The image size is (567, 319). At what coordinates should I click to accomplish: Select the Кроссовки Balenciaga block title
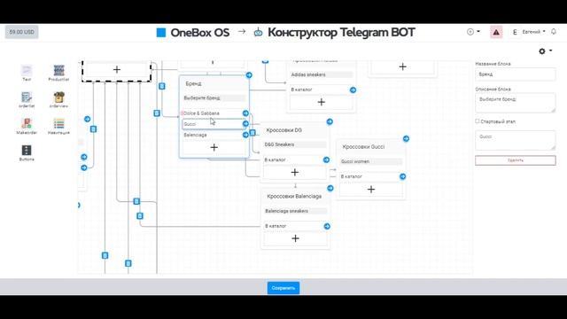tap(294, 197)
